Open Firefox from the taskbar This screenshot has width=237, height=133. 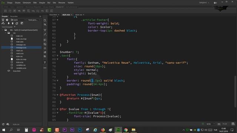(103, 130)
